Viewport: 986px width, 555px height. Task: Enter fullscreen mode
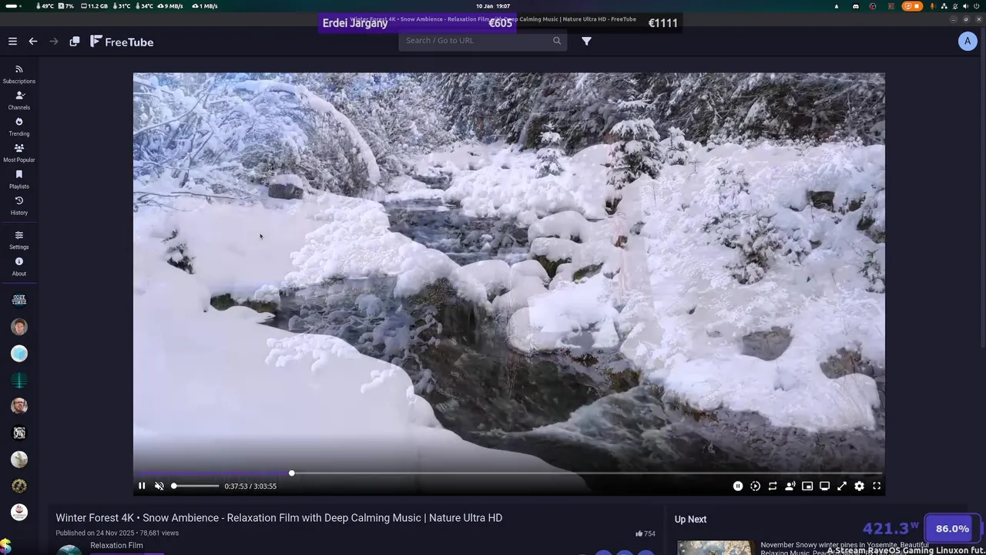click(x=877, y=486)
